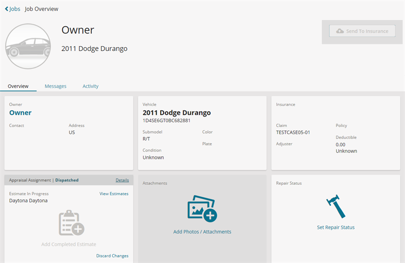
Task: Click the Jobs breadcrumb link
Action: coord(15,9)
